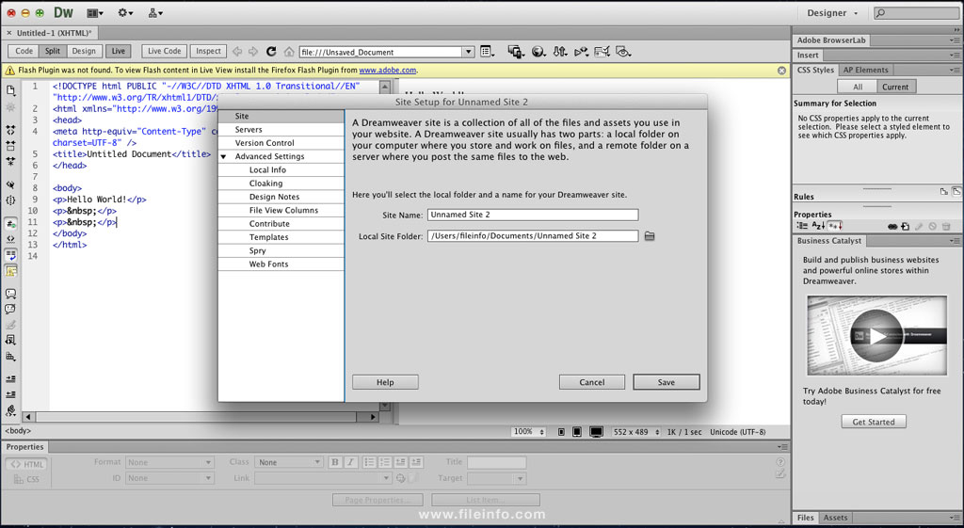Click the Check Browser Compatibility icon

click(602, 52)
